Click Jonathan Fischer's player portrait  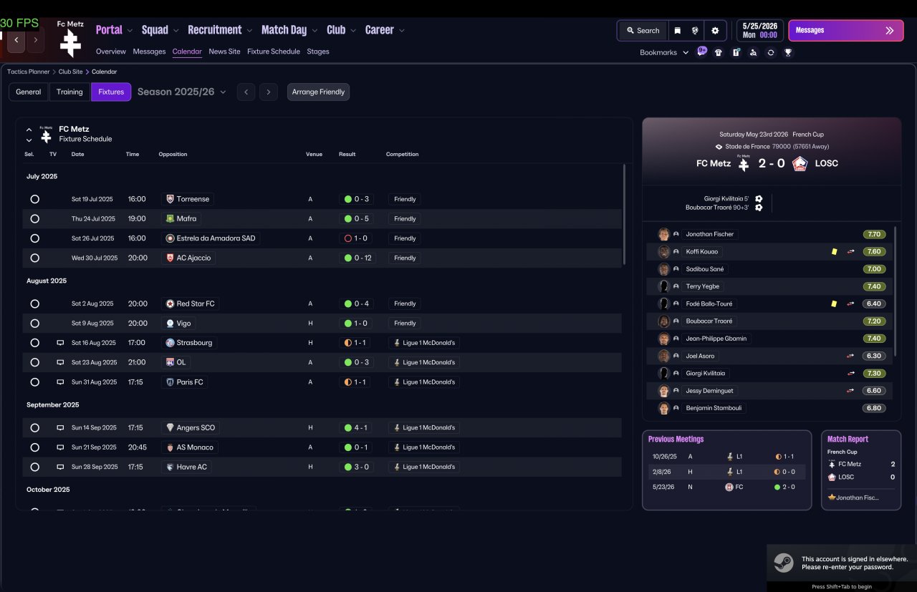[663, 234]
